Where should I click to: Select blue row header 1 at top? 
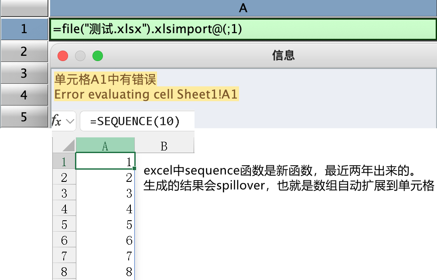[24, 29]
